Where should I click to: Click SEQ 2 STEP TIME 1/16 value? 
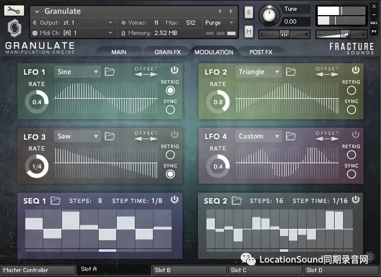click(x=340, y=201)
